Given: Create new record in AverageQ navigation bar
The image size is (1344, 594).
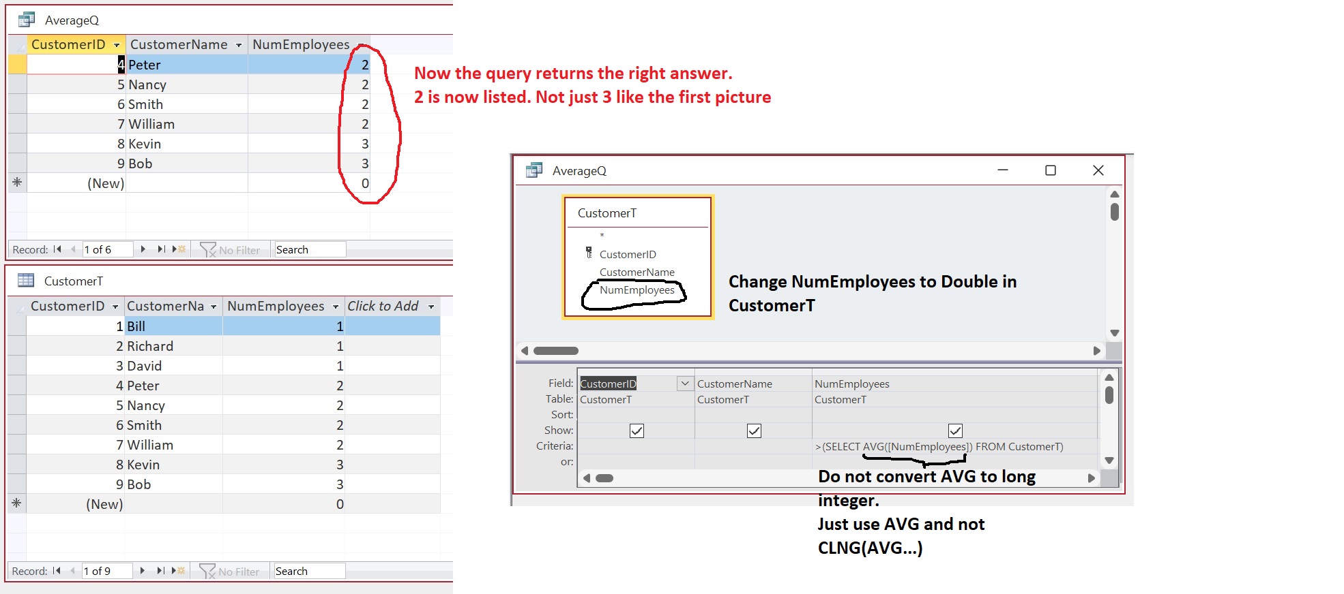Looking at the screenshot, I should click(x=179, y=249).
